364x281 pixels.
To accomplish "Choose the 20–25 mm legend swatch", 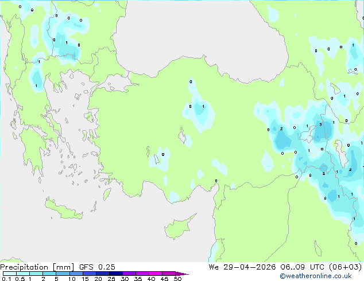I will click(102, 274).
